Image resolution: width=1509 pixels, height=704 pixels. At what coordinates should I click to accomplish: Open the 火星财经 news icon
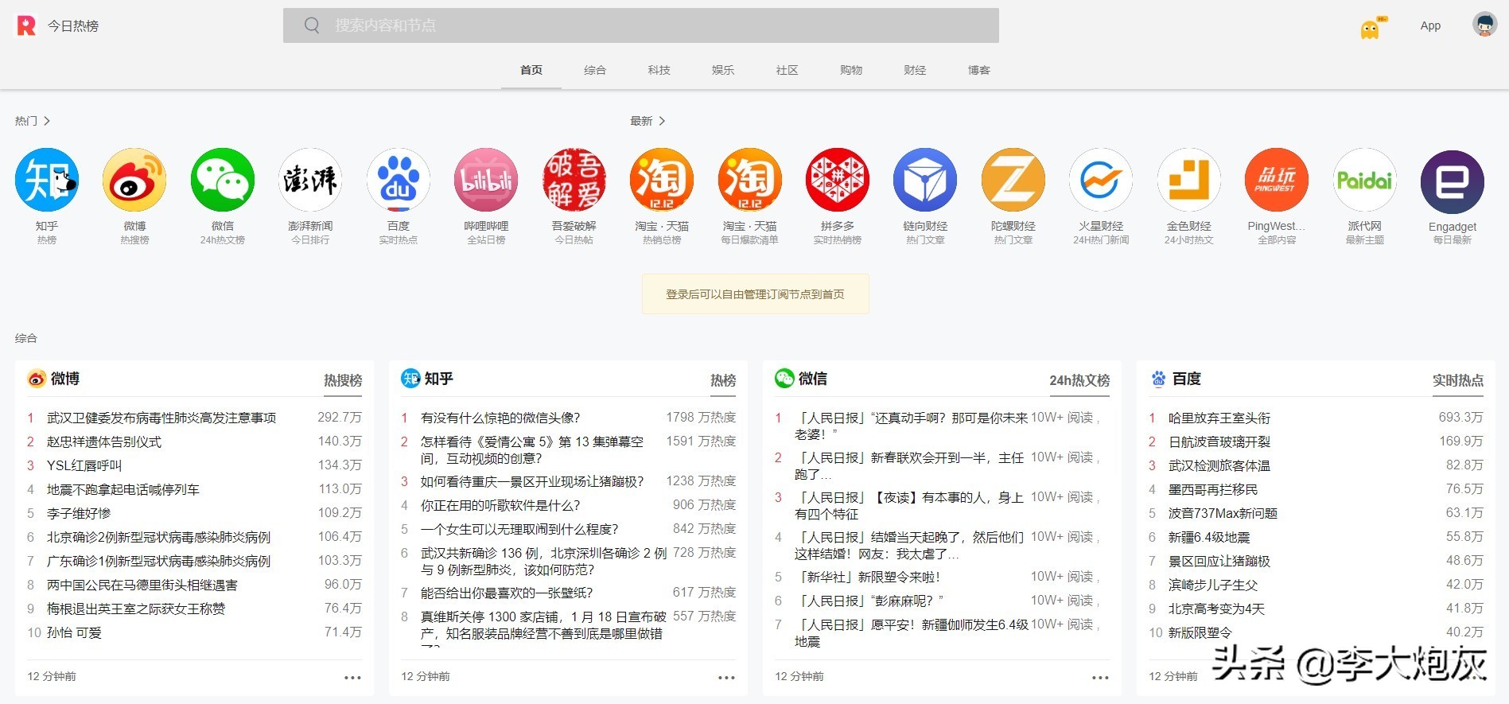tap(1101, 180)
